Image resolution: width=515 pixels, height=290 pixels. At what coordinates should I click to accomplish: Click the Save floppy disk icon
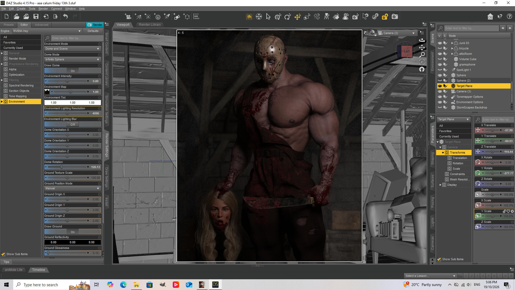[x=36, y=17]
